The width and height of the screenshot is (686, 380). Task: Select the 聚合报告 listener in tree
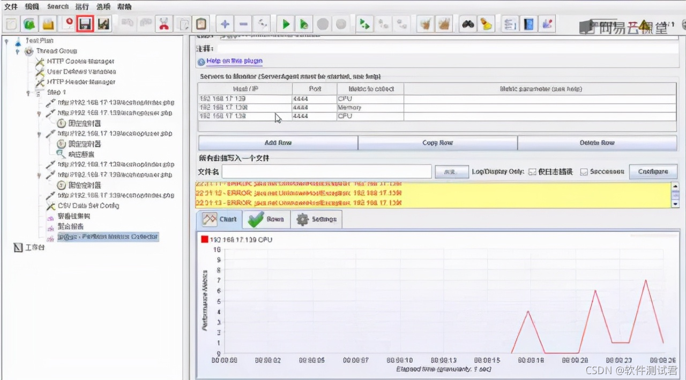click(71, 227)
